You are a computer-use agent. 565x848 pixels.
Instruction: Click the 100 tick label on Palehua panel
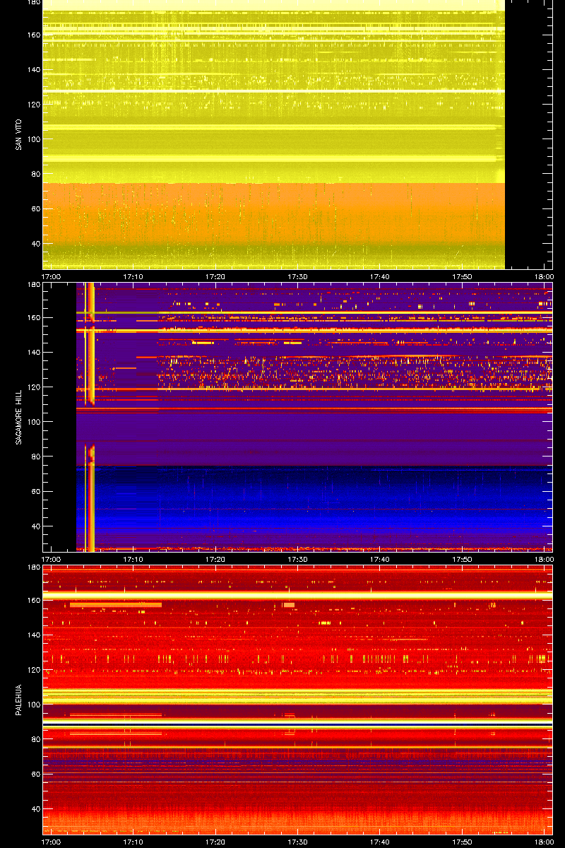(x=34, y=705)
